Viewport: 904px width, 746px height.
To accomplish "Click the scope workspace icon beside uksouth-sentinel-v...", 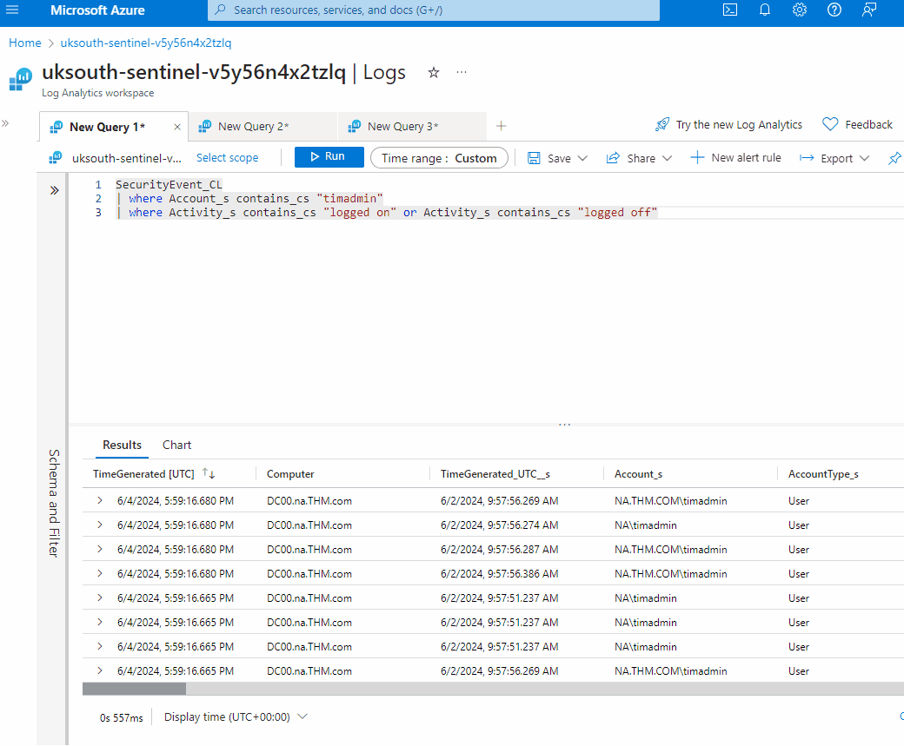I will (x=56, y=157).
